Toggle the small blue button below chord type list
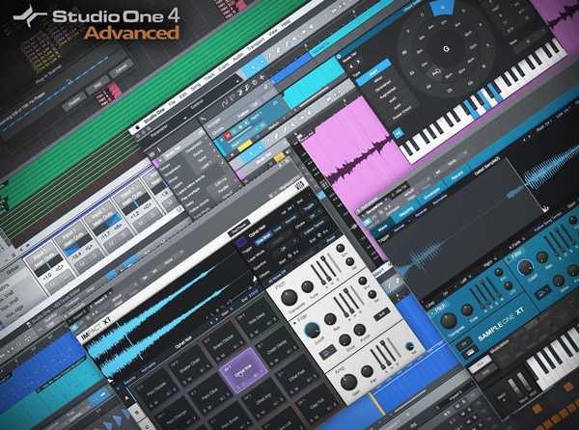 [x=398, y=133]
